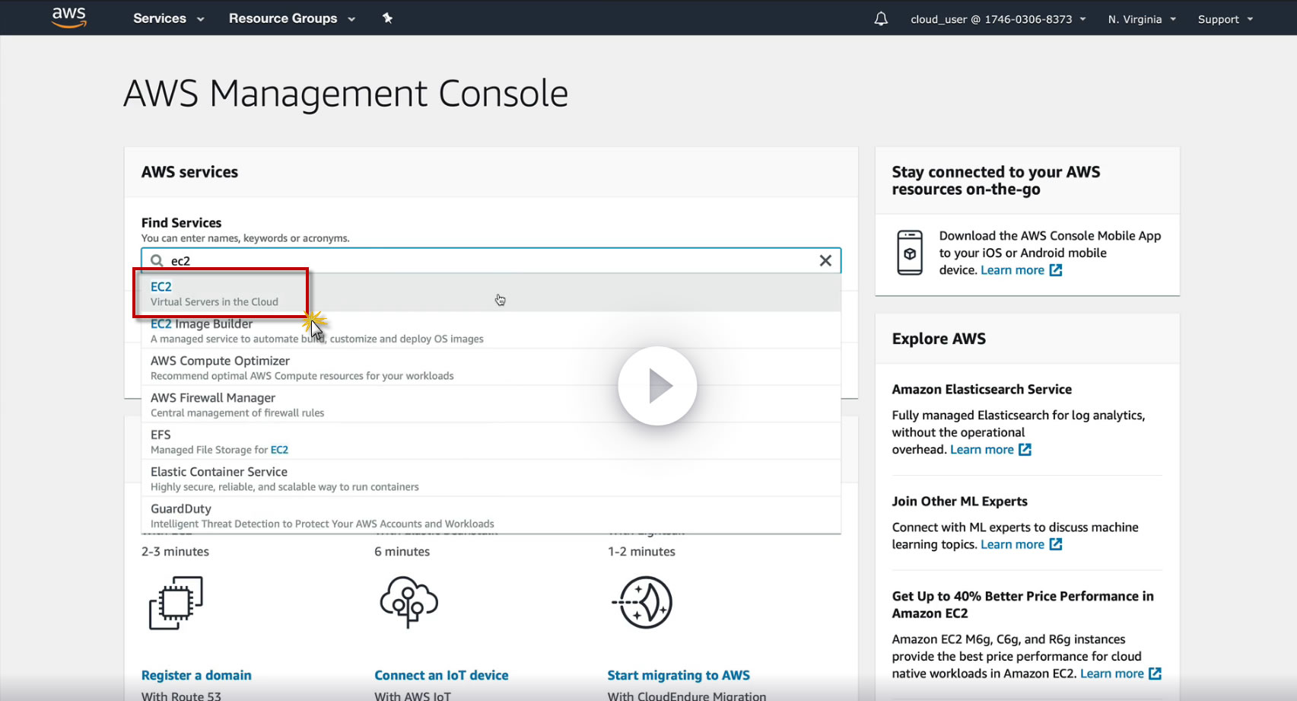The height and width of the screenshot is (701, 1297).
Task: Click the IoT device cloud tree icon
Action: 409,602
